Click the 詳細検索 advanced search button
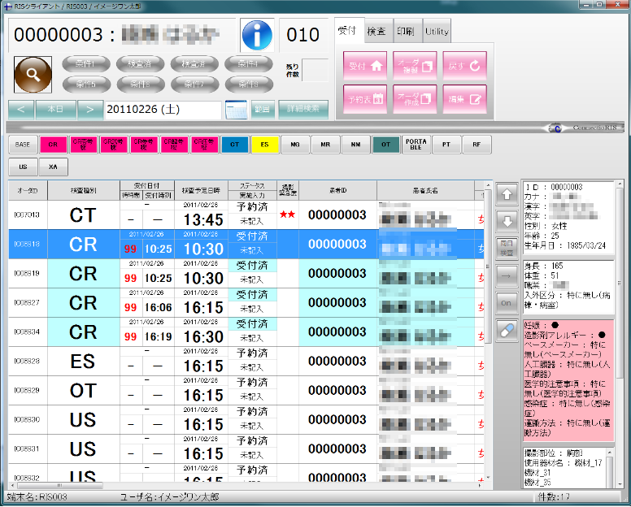Image resolution: width=631 pixels, height=507 pixels. click(x=302, y=109)
